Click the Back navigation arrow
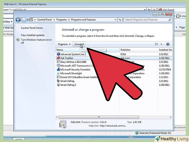 tap(18, 20)
